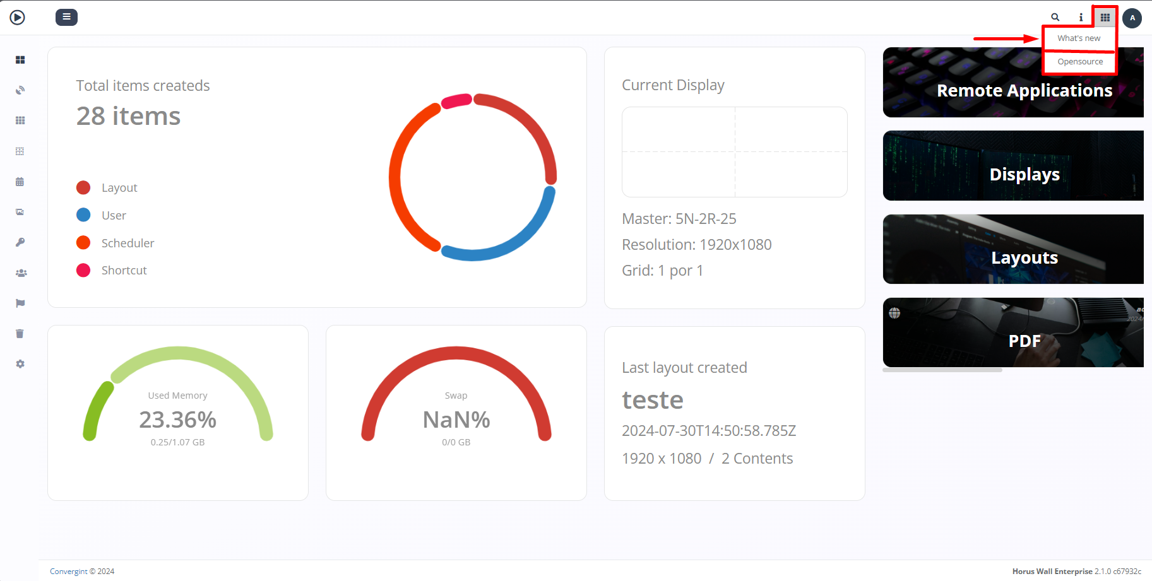Collapse the apps grid dropdown in header
Viewport: 1152px width, 581px height.
coord(1105,18)
